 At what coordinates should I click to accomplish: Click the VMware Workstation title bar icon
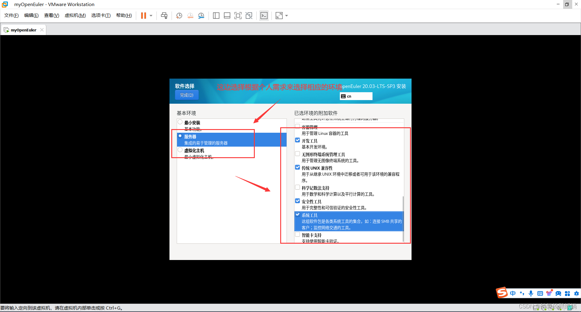click(x=5, y=4)
